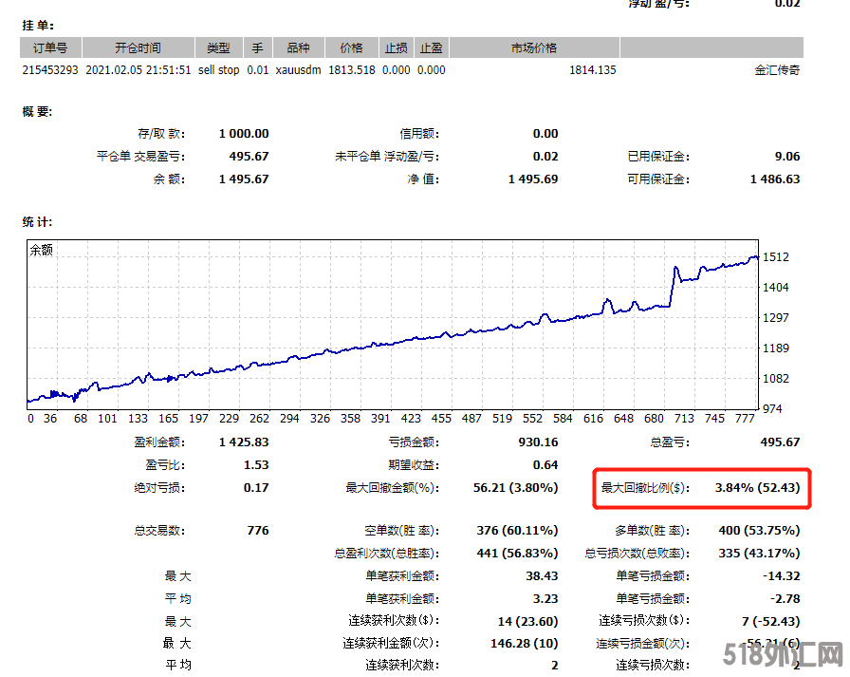The width and height of the screenshot is (850, 677).
Task: Click the xauusdm symbol cell
Action: [299, 70]
